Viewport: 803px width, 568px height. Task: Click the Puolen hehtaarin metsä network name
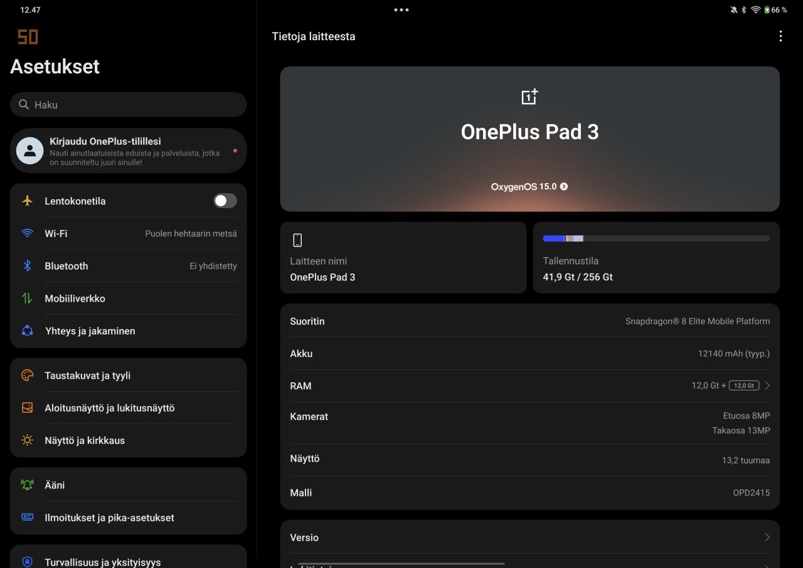191,233
